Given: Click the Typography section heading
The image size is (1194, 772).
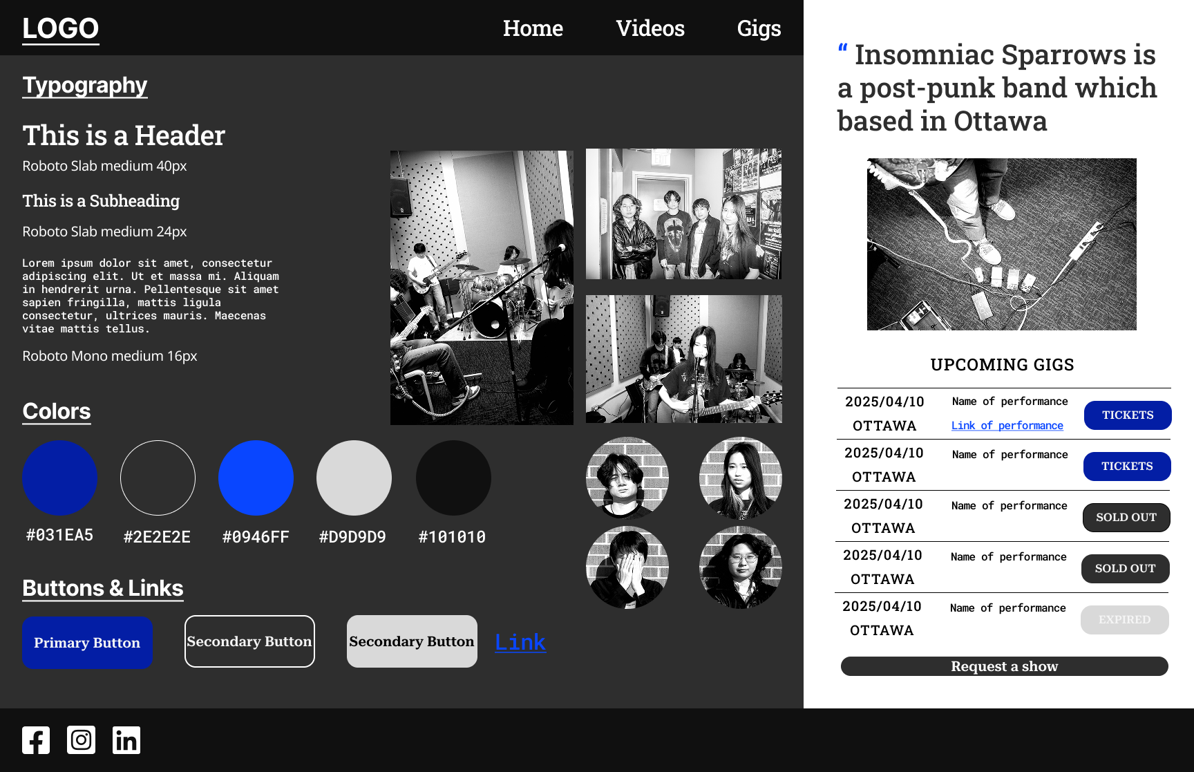Looking at the screenshot, I should click(85, 86).
